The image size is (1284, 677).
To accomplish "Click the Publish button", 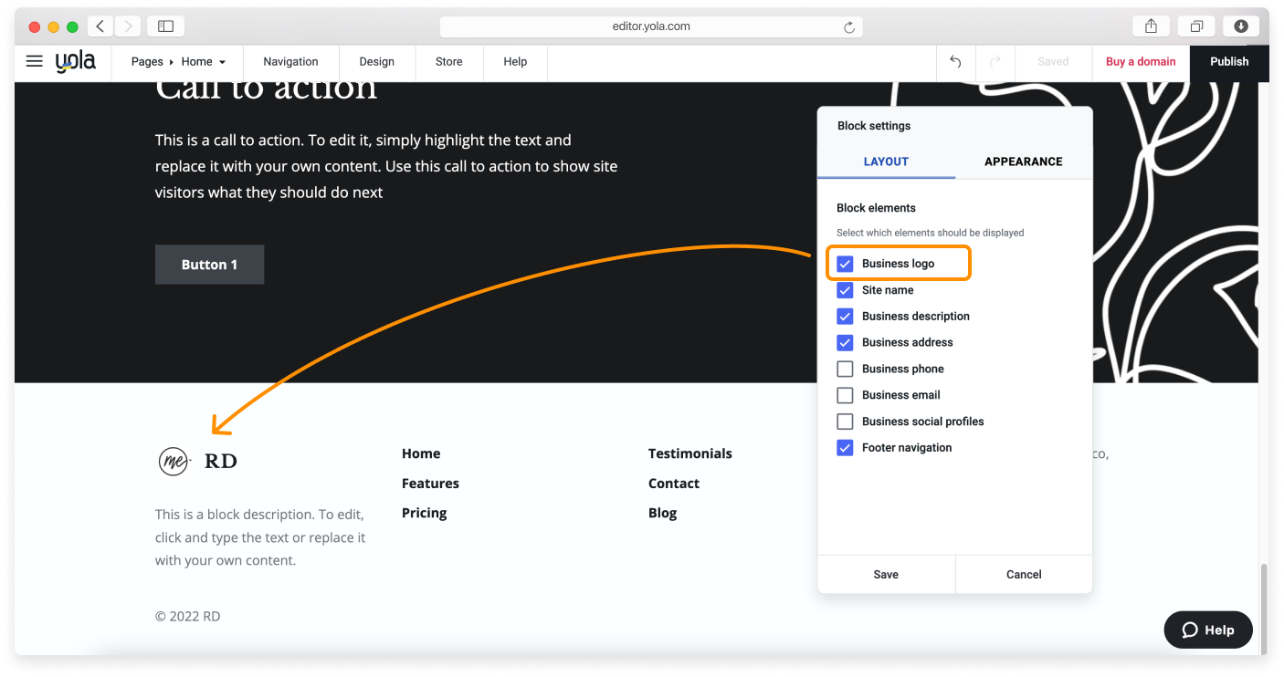I will click(x=1228, y=62).
